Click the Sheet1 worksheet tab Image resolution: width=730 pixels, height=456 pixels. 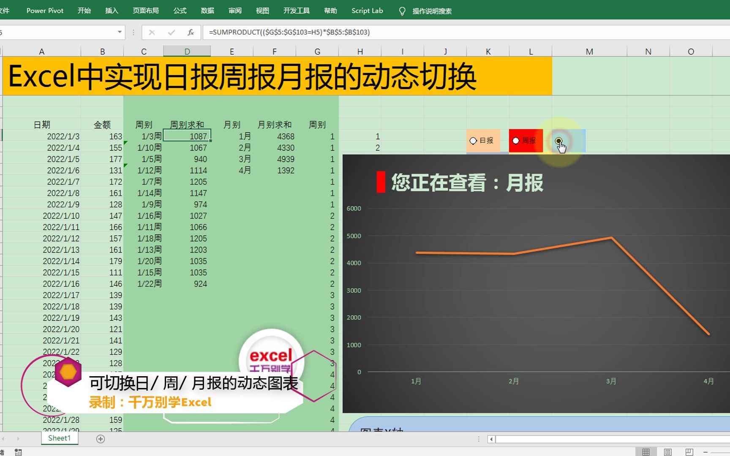(60, 438)
